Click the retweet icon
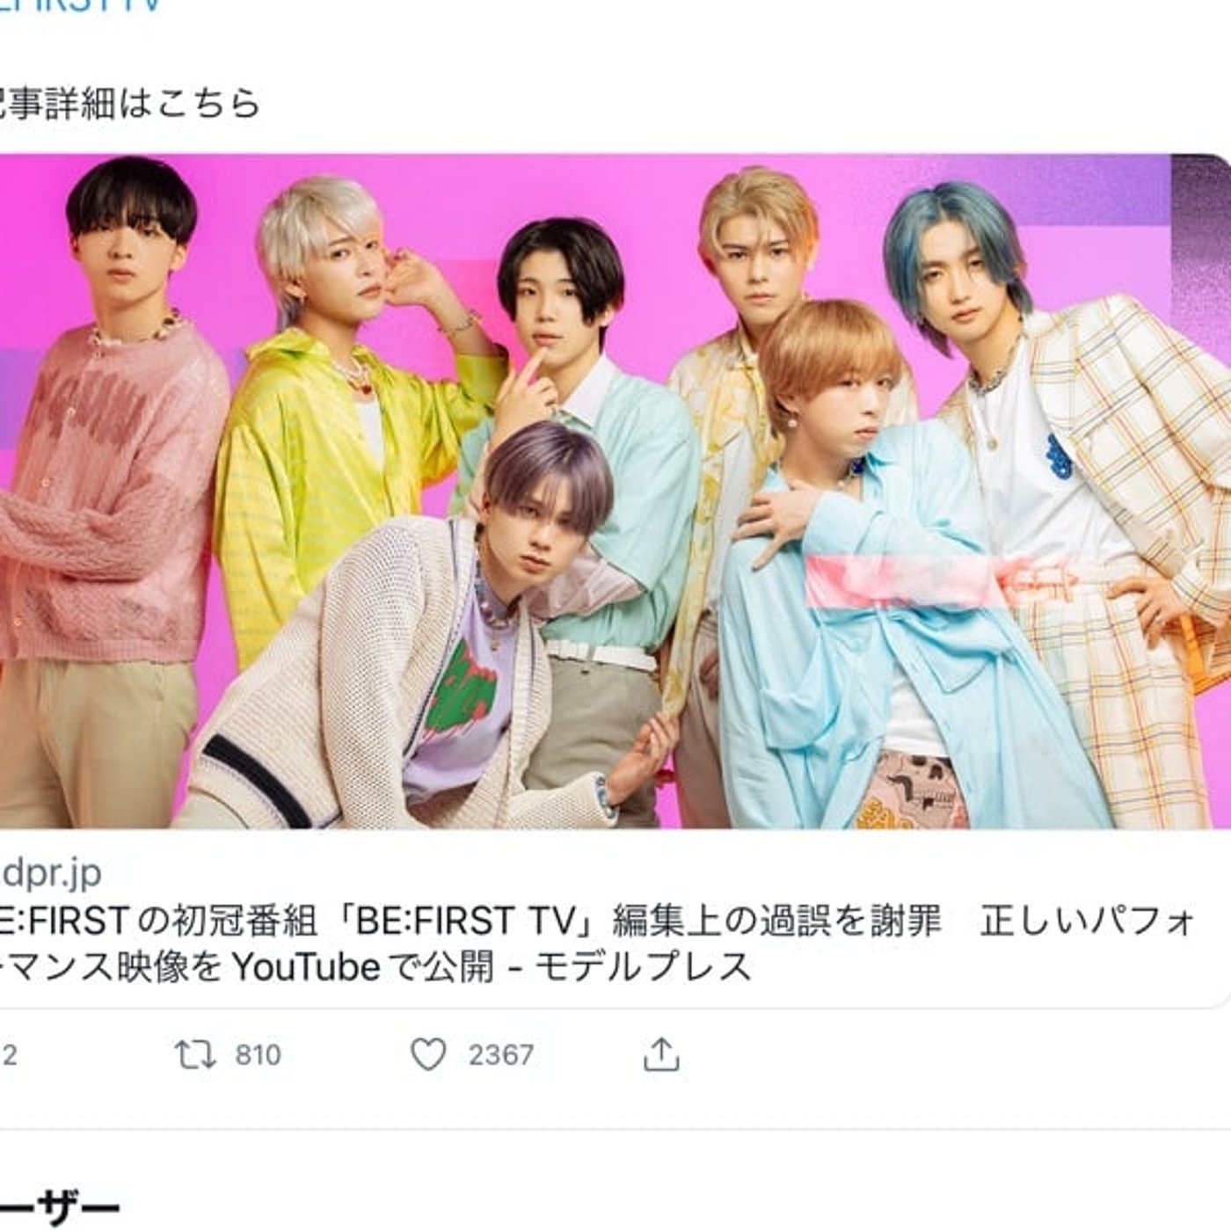 pos(194,1054)
